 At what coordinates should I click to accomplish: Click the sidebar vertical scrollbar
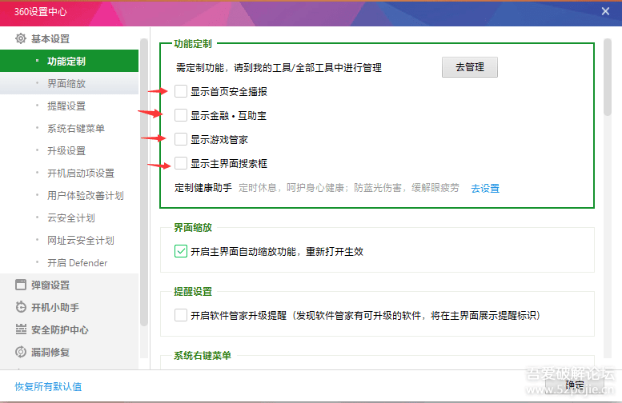pos(144,182)
